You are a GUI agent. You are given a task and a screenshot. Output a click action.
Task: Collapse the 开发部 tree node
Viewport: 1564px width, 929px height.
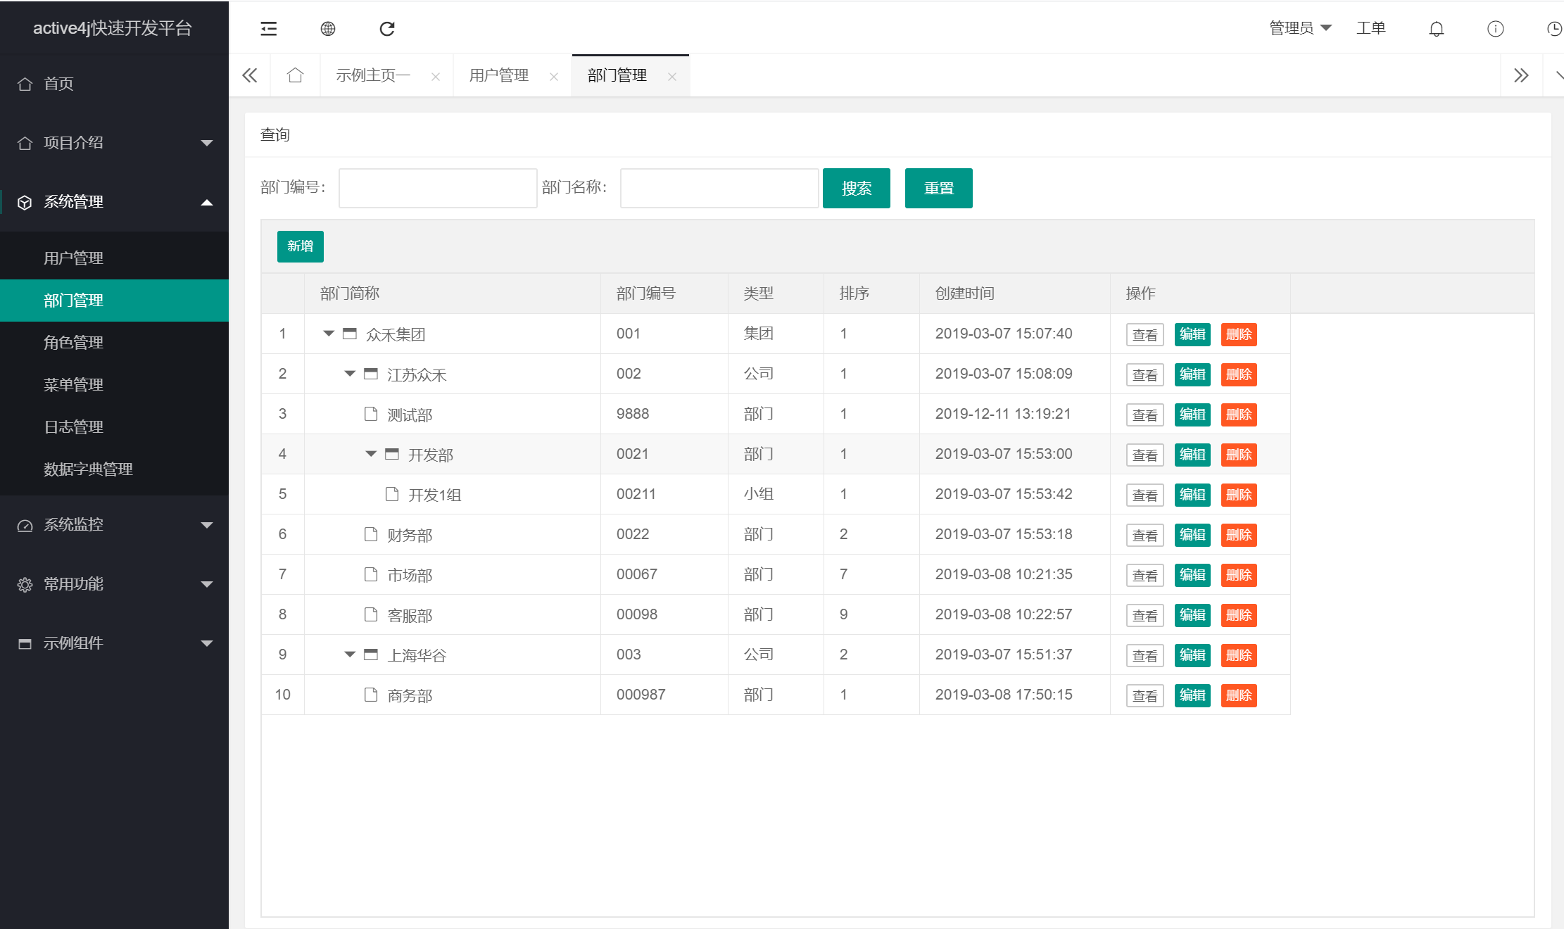point(371,454)
